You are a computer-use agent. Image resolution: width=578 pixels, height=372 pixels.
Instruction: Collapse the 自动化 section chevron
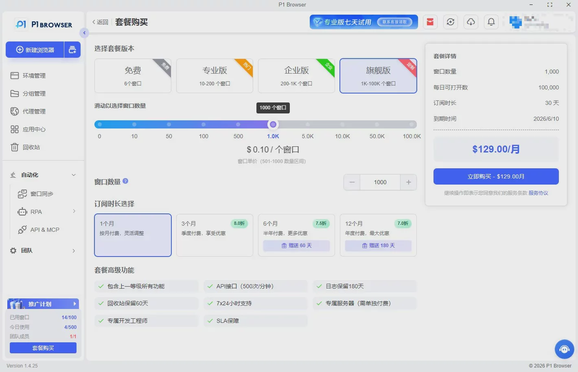pyautogui.click(x=74, y=175)
